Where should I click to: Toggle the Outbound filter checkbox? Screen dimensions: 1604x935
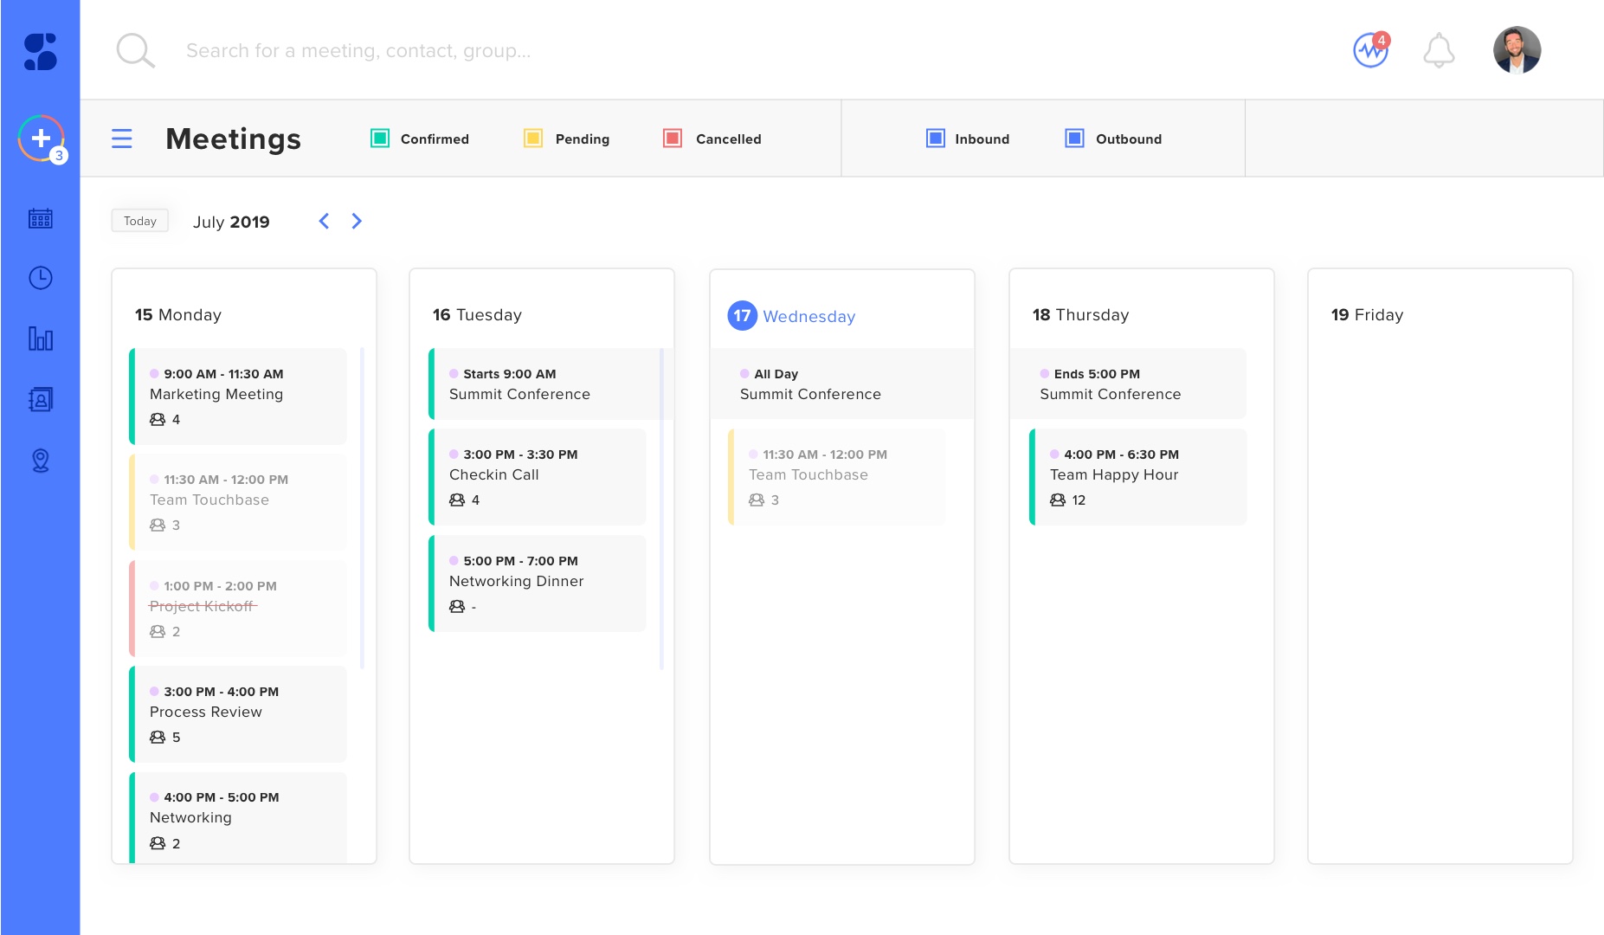click(x=1075, y=139)
